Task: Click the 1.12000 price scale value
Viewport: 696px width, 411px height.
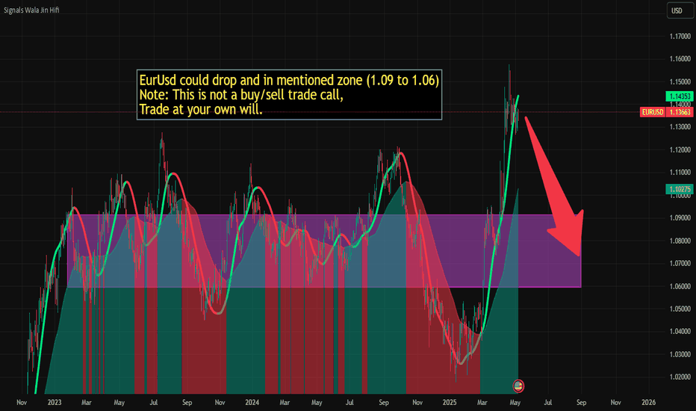Action: [x=680, y=149]
